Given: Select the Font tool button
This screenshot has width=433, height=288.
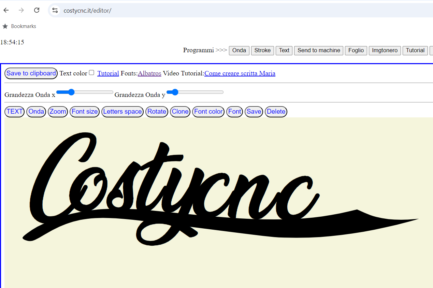Looking at the screenshot, I should (x=234, y=112).
